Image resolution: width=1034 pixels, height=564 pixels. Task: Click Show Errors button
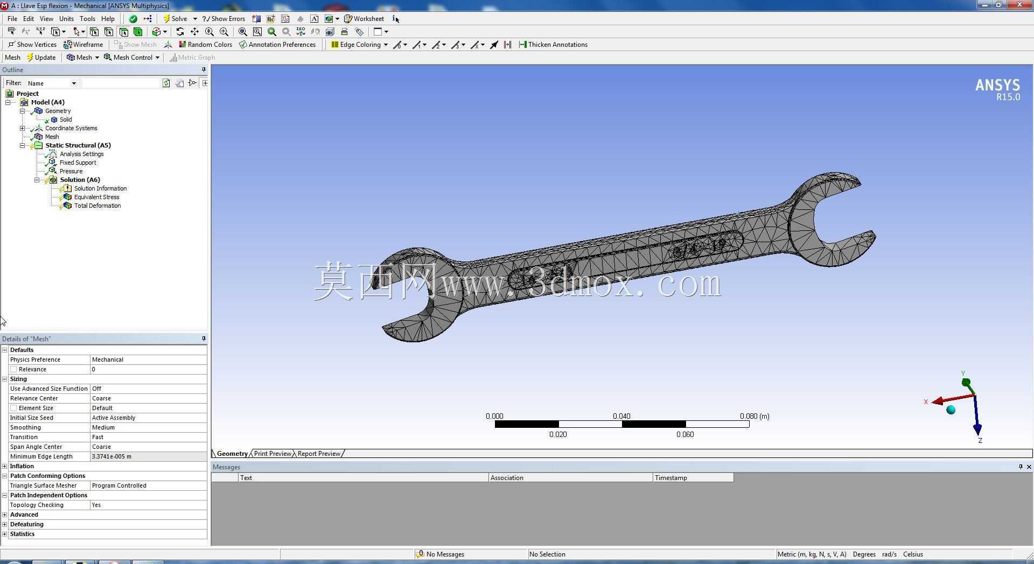click(x=223, y=19)
